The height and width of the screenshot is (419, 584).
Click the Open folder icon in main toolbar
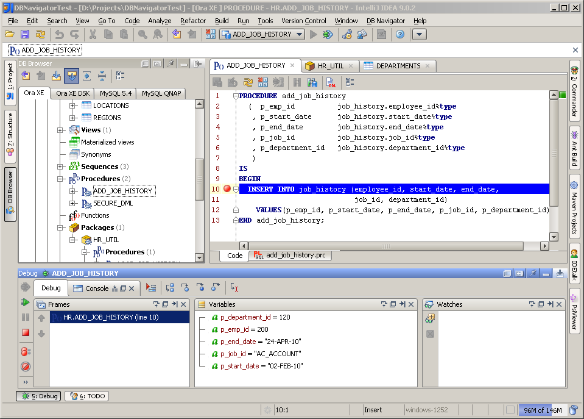(10, 34)
